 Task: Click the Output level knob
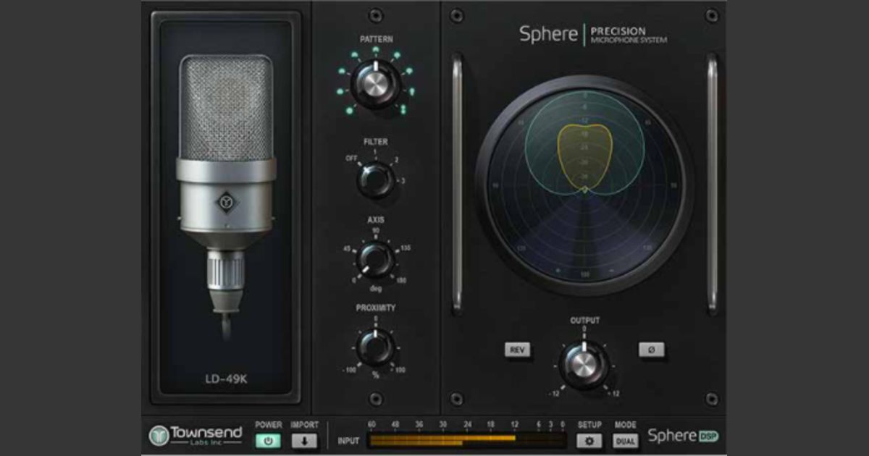pos(584,365)
